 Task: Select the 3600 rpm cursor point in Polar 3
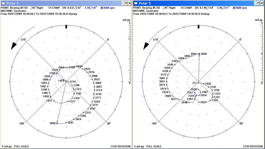(57, 123)
